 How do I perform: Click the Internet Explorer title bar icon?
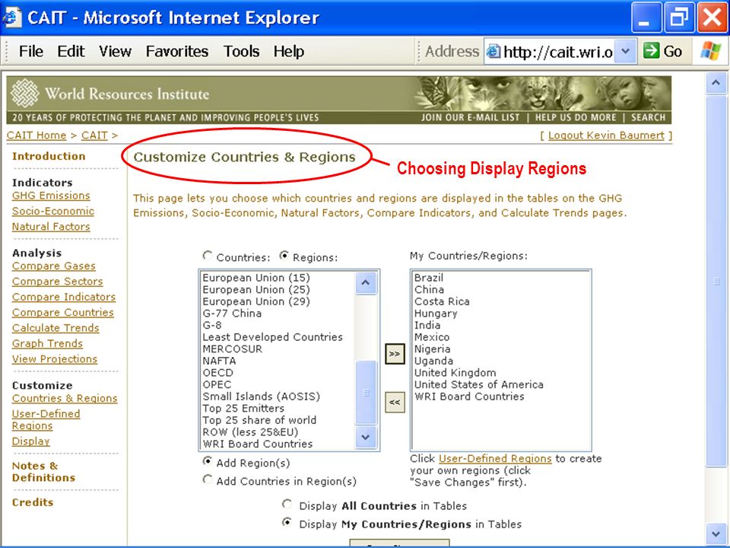coord(11,18)
